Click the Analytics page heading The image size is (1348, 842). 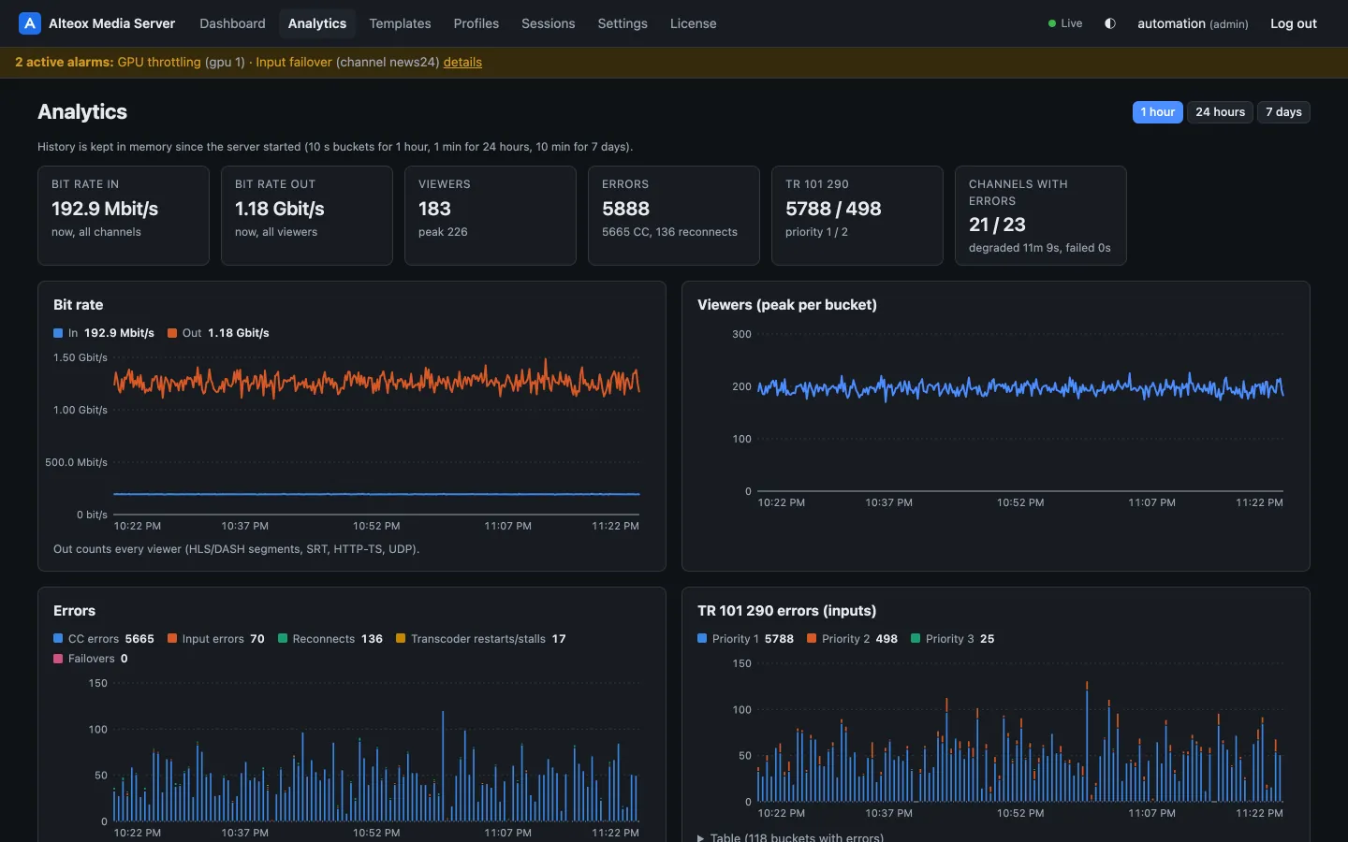point(82,112)
